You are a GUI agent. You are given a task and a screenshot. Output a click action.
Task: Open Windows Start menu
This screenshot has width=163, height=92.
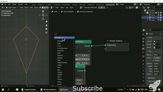3,90
